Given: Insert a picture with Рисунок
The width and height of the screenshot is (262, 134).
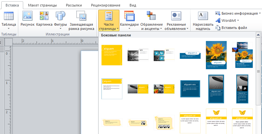Looking at the screenshot, I should coord(27,16).
